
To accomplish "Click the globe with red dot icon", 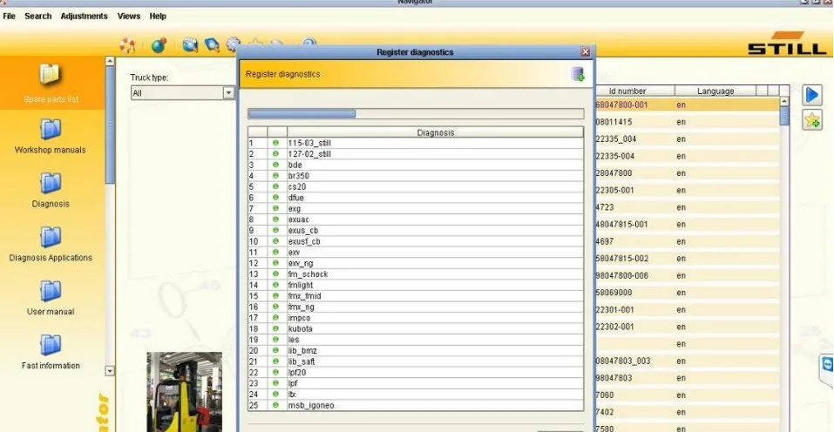I will coord(159,45).
